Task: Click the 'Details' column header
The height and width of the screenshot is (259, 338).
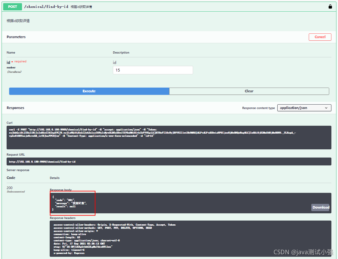Action: (55, 178)
